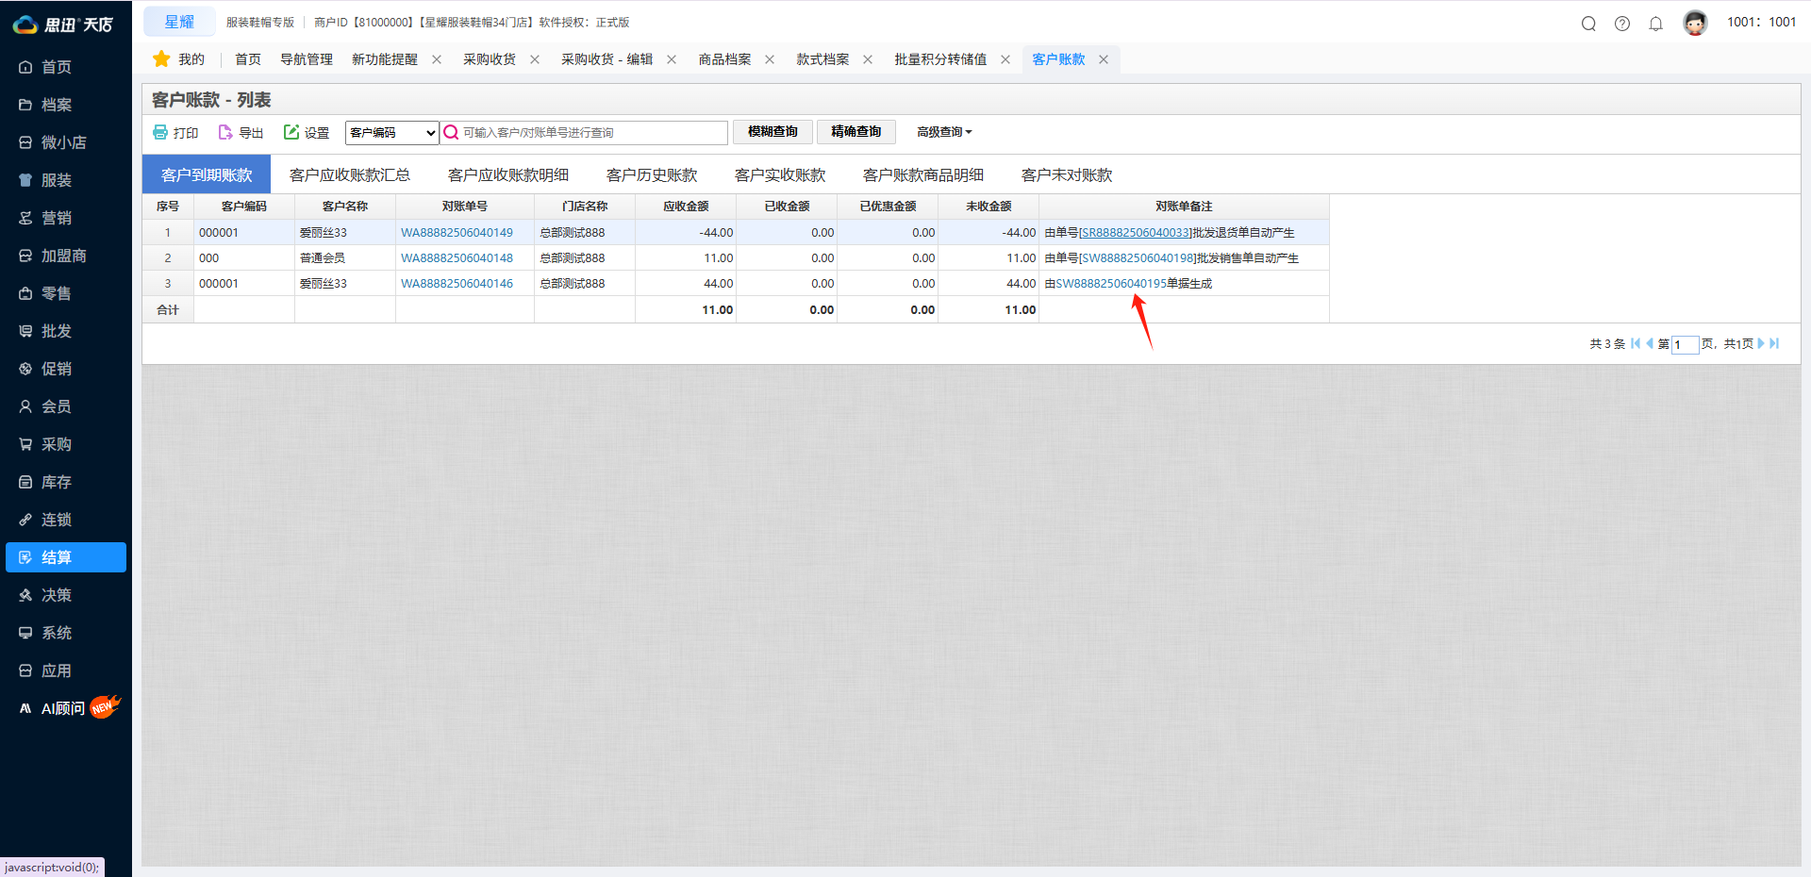Export the list using 导出 icon
Screen dimensions: 1811x877
pos(225,132)
